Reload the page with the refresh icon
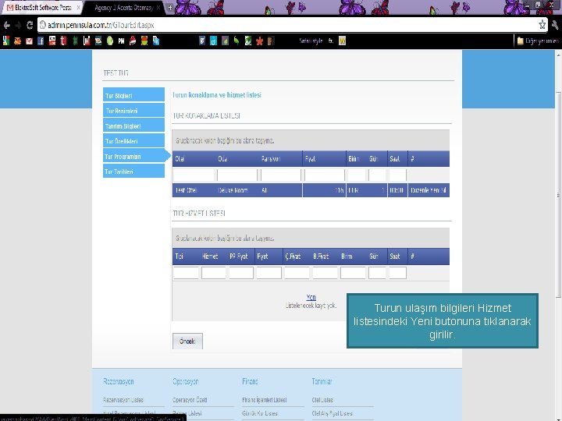This screenshot has height=421, width=562. pos(30,25)
